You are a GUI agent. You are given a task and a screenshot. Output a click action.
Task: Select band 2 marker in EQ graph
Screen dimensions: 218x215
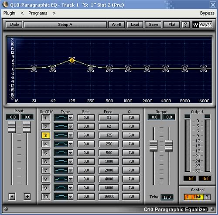(x=53, y=69)
